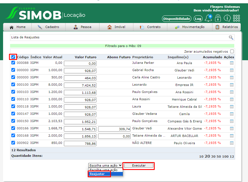The width and height of the screenshot is (248, 182).
Task: Open the Home menu
Action: click(17, 27)
